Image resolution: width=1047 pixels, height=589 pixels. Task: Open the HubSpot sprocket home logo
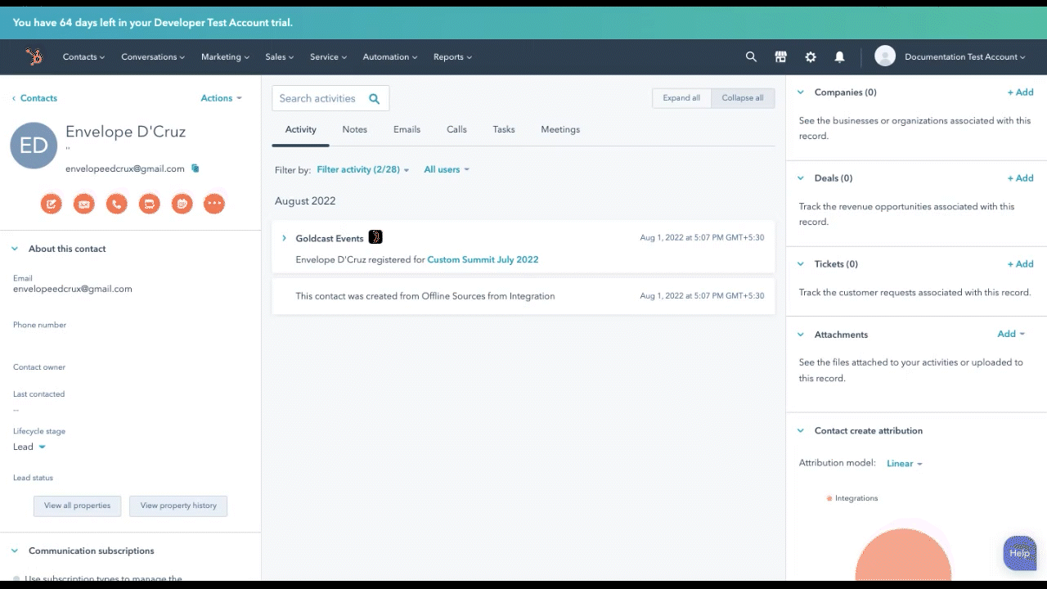point(34,56)
